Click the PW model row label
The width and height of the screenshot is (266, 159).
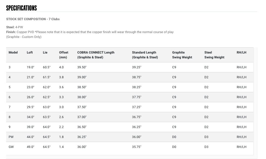pos(11,137)
